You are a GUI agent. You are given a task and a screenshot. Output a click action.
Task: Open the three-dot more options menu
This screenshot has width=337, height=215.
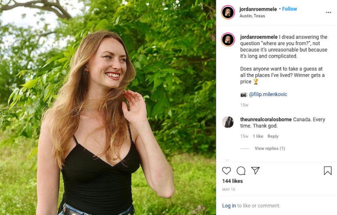pyautogui.click(x=328, y=12)
